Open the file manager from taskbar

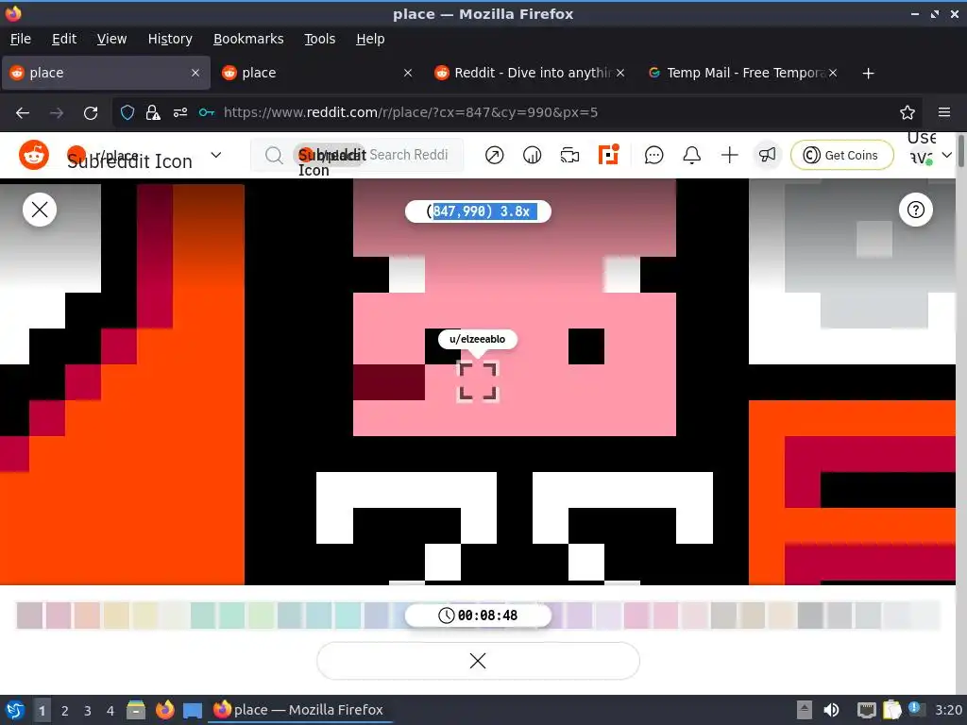[136, 710]
